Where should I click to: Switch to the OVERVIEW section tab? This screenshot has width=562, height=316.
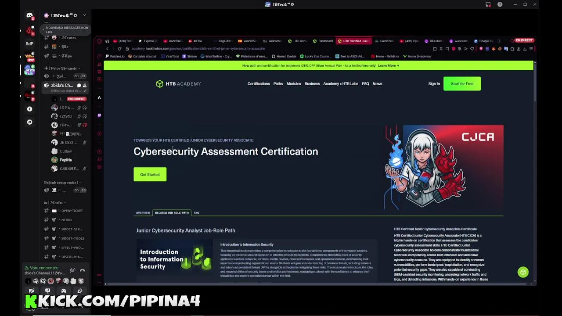(143, 213)
